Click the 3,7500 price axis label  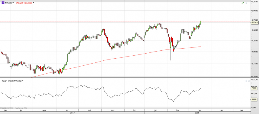(x=255, y=63)
